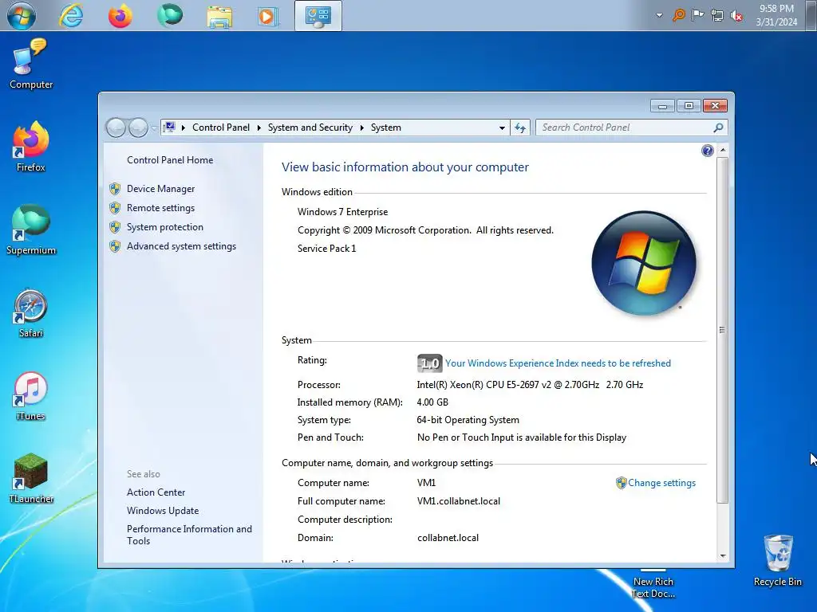
Task: Open Windows Update link
Action: 163,511
